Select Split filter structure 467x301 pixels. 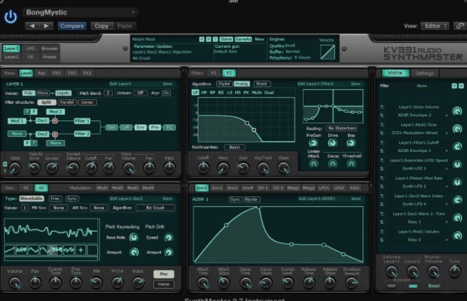point(46,102)
